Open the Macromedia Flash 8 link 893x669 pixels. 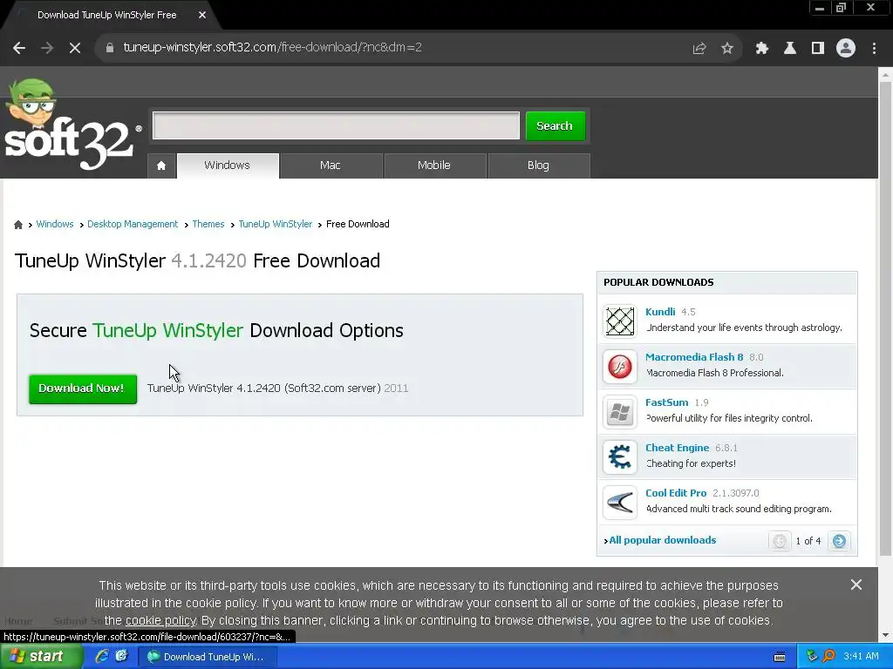click(x=694, y=357)
